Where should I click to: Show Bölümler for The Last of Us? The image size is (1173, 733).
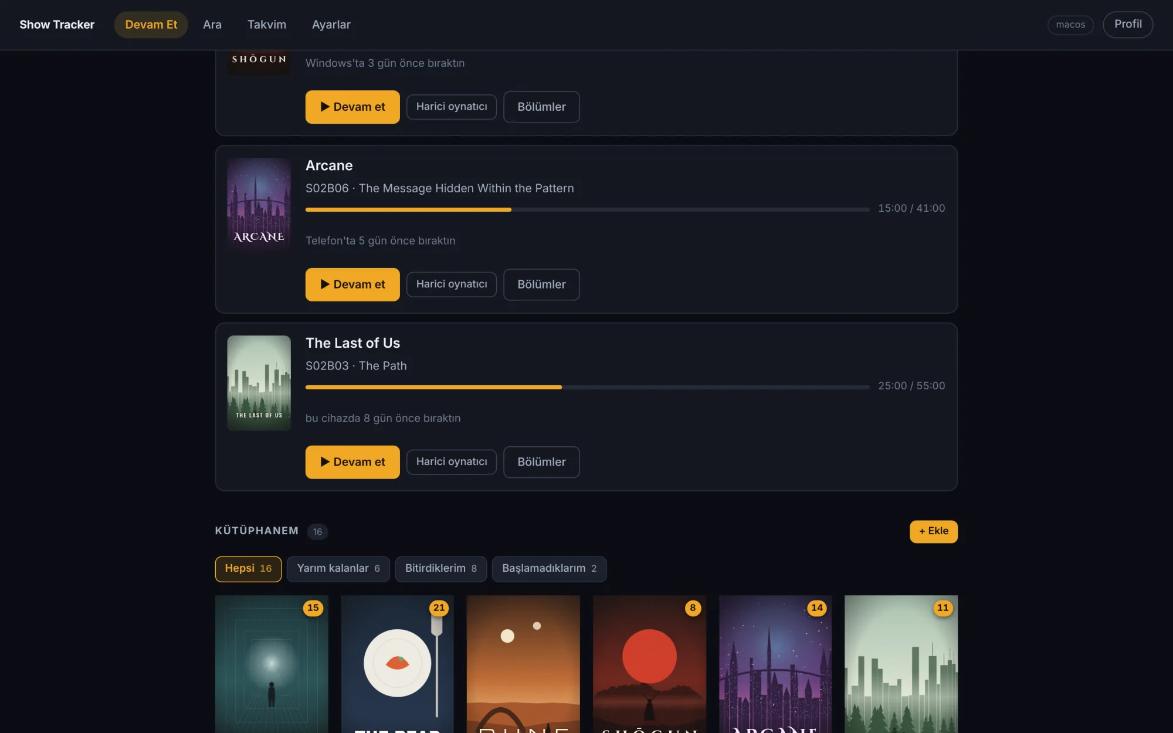pos(541,462)
